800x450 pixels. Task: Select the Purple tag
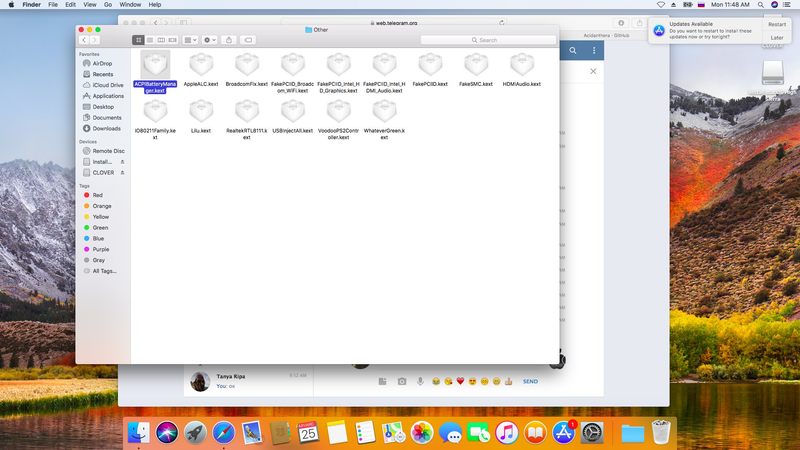click(101, 249)
